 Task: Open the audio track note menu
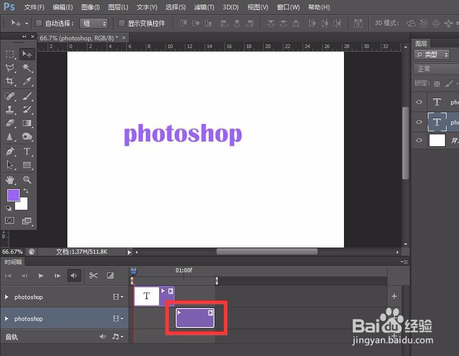click(x=118, y=336)
